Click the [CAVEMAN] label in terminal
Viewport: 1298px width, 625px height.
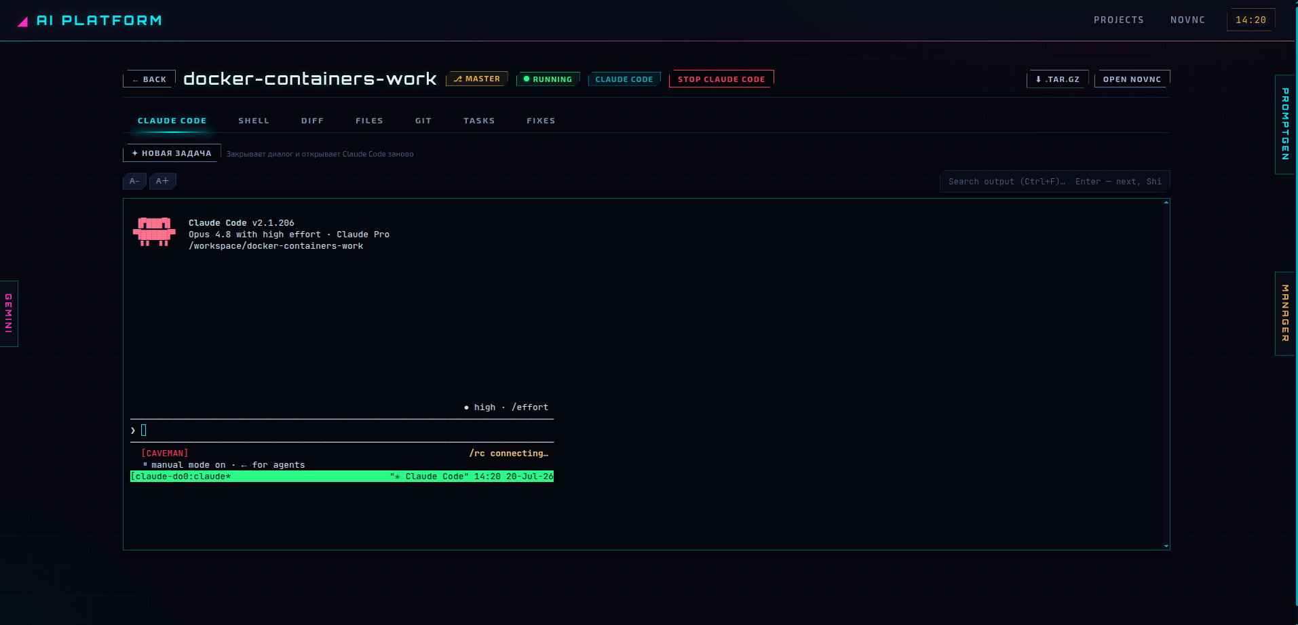click(165, 453)
